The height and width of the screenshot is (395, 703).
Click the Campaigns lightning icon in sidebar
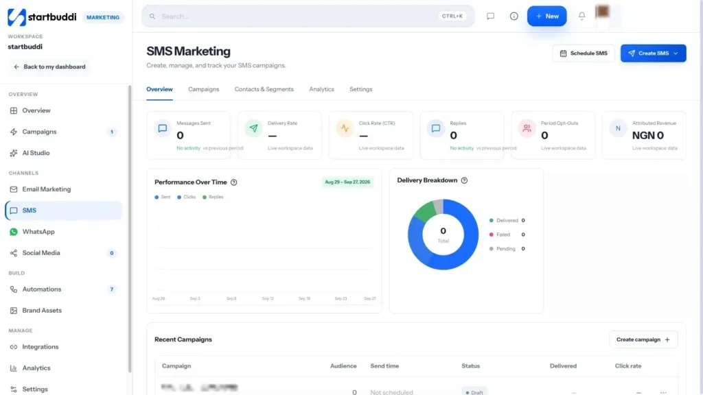[14, 132]
